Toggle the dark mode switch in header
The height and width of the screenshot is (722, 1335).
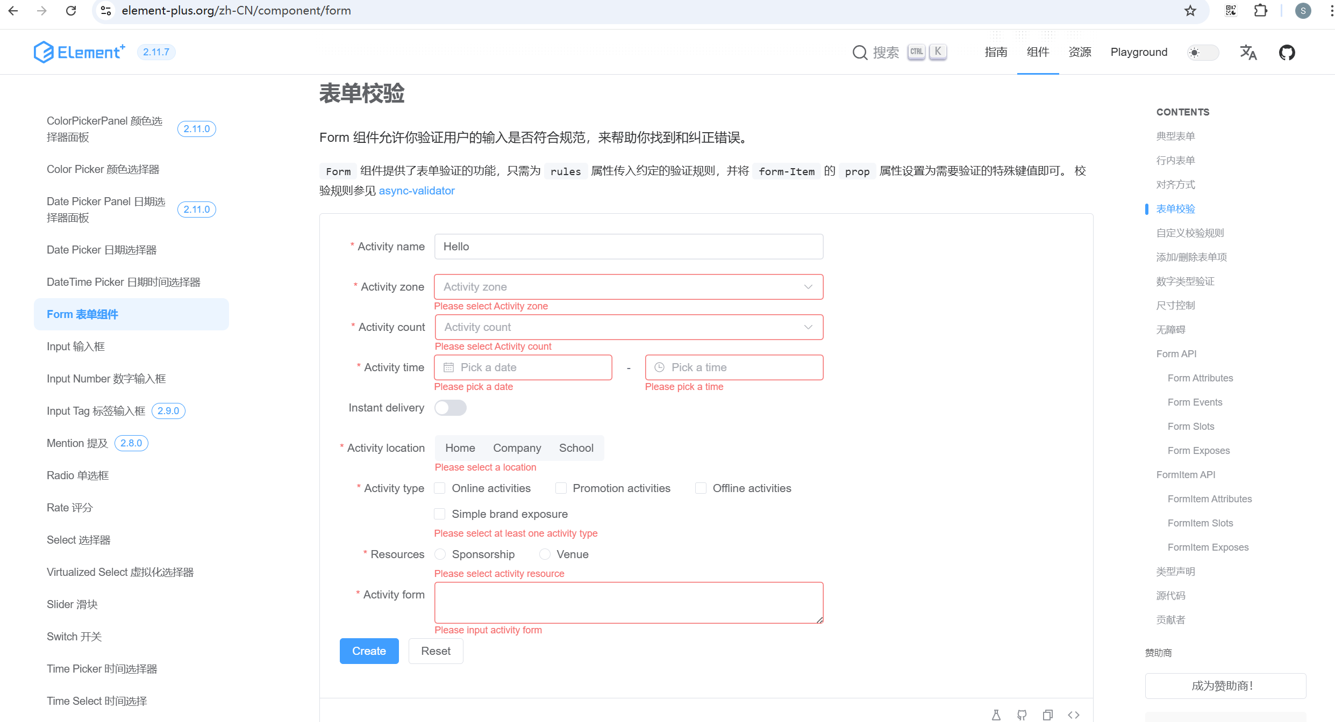tap(1203, 52)
